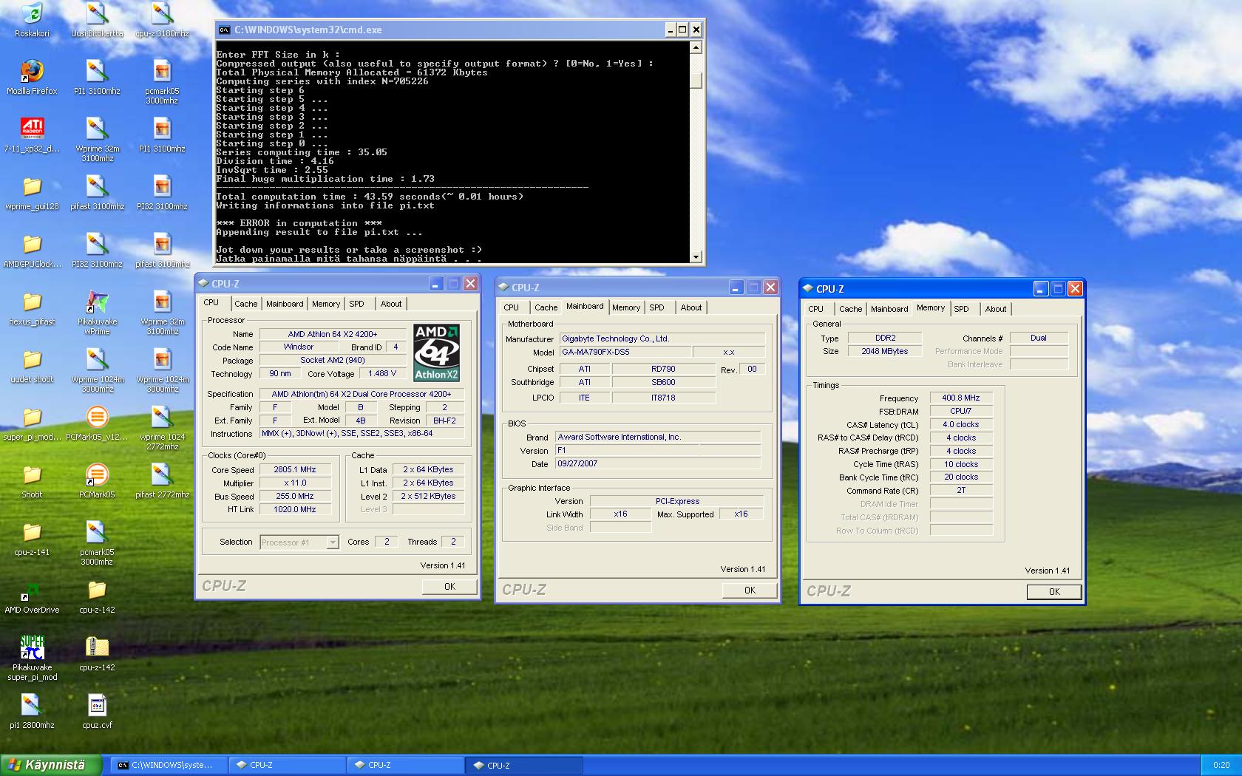1242x776 pixels.
Task: Open SPD tab in middle CPU-Z window
Action: tap(657, 307)
